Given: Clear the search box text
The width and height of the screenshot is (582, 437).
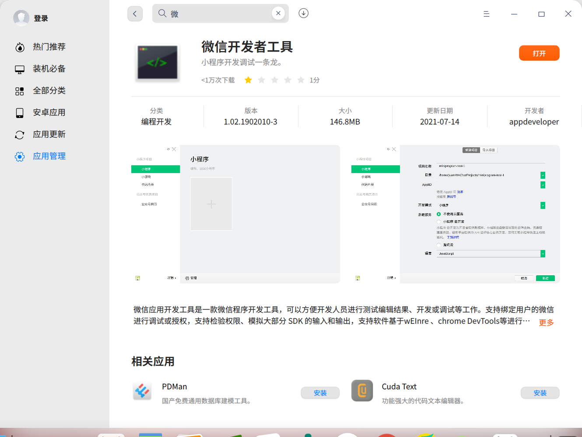Looking at the screenshot, I should 278,14.
